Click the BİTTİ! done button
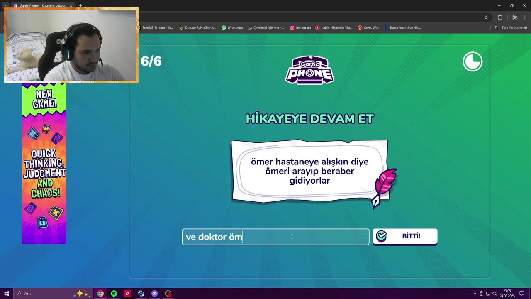The image size is (531, 299). [x=405, y=236]
